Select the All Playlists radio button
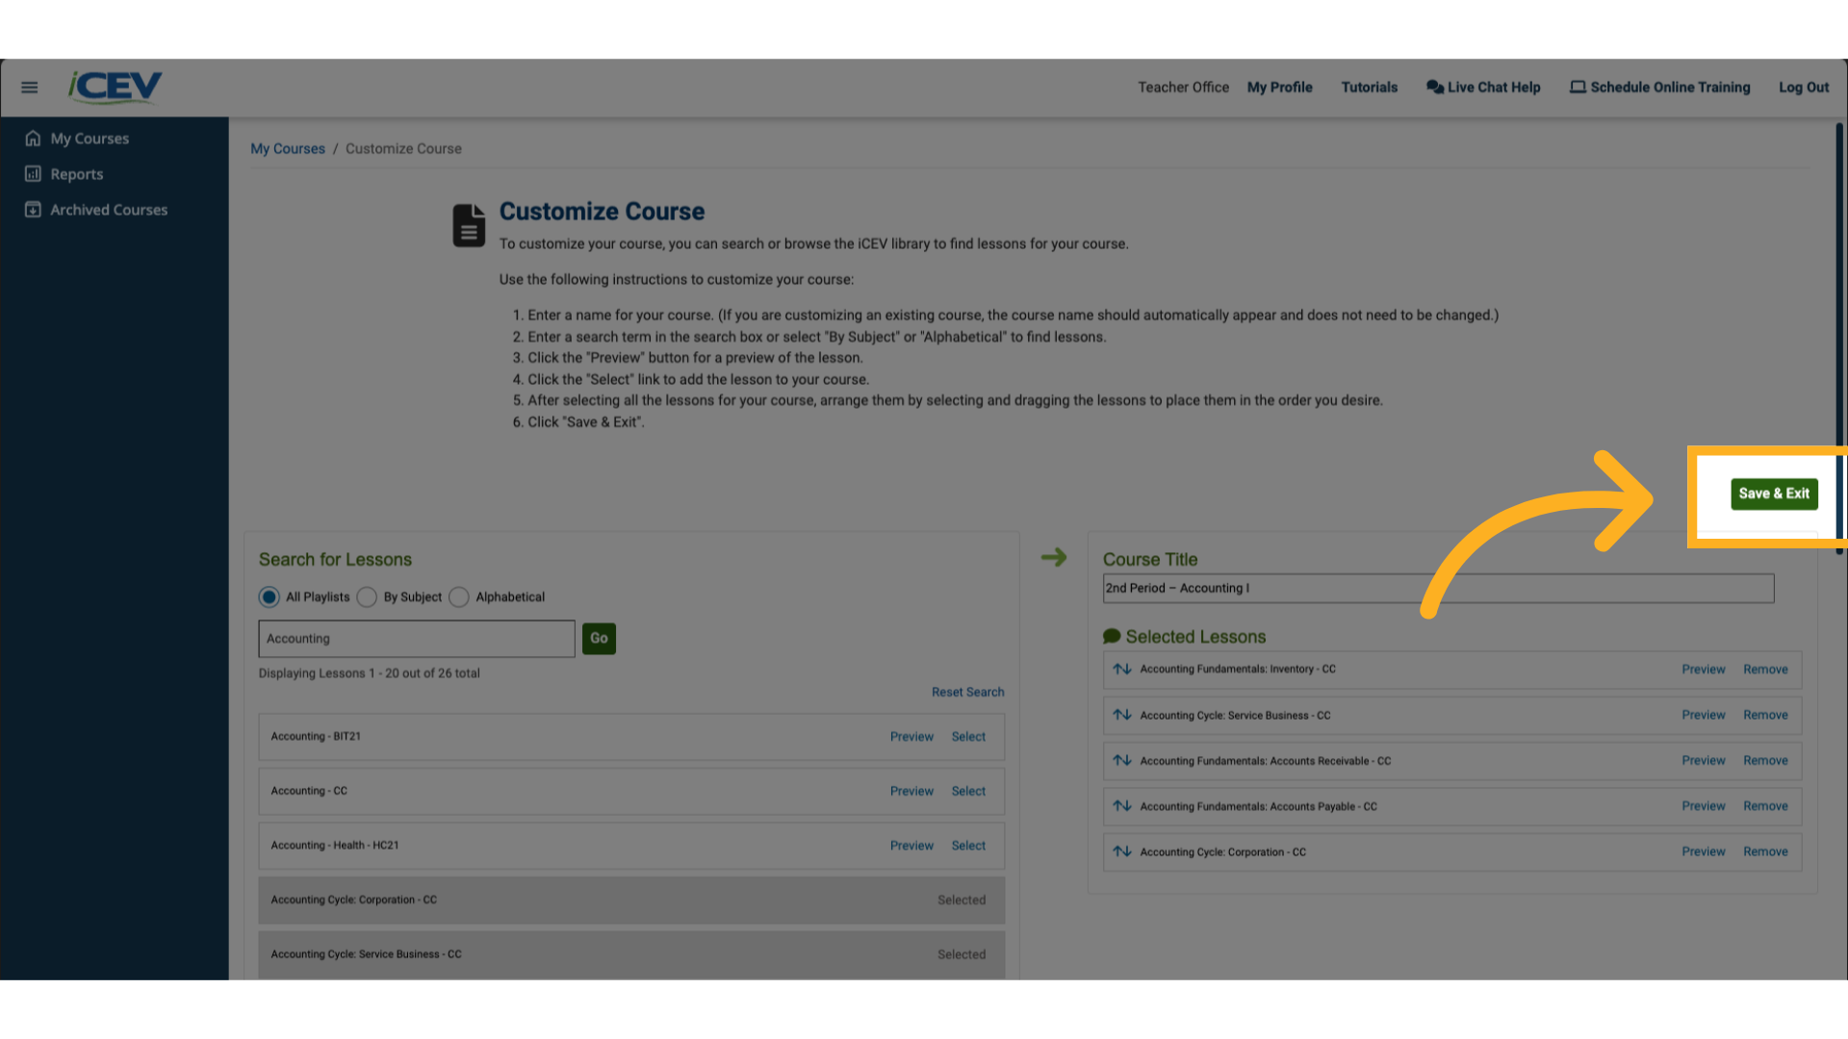 coord(269,596)
